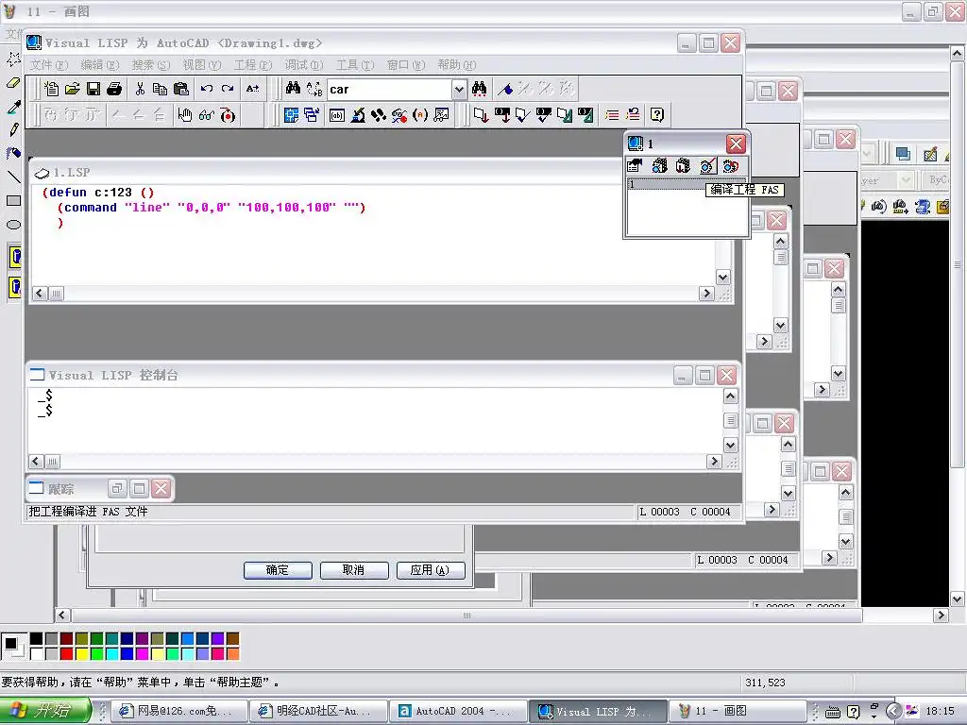Pick the red color swatch in palette
The width and height of the screenshot is (967, 725).
click(x=67, y=653)
